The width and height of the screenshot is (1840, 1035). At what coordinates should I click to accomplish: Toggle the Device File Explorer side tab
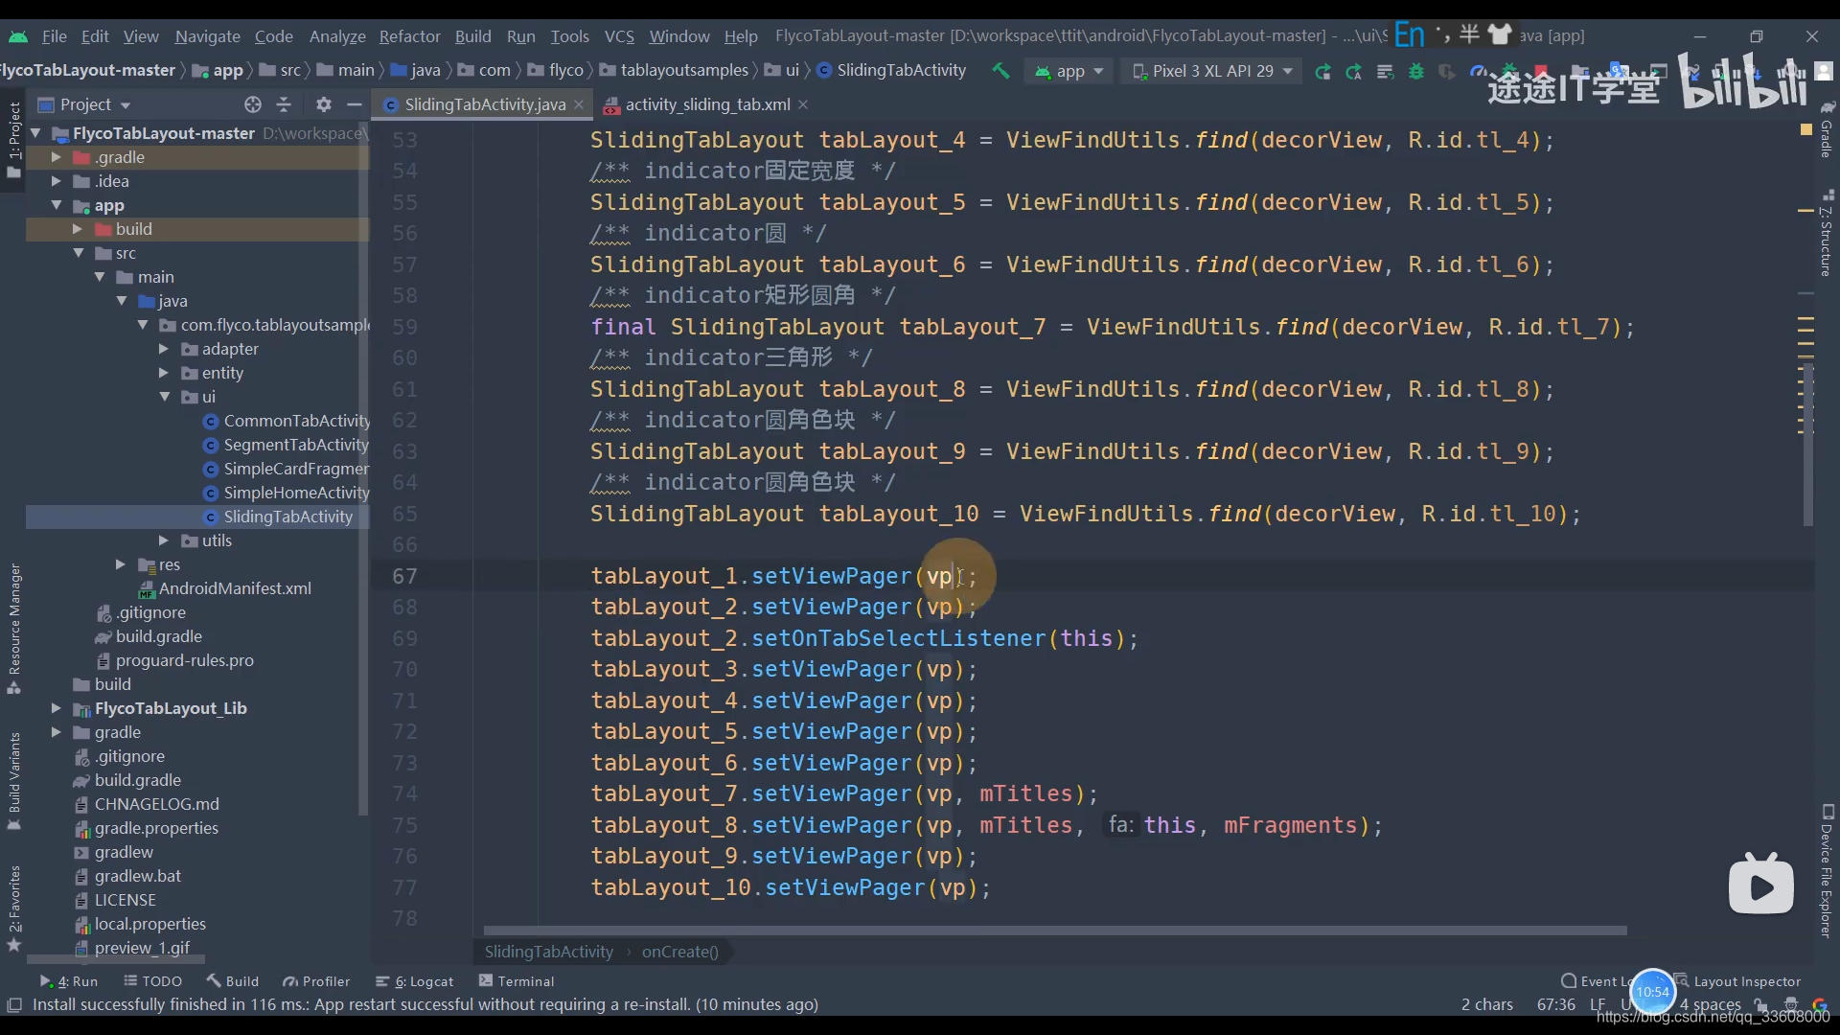coord(1827,871)
